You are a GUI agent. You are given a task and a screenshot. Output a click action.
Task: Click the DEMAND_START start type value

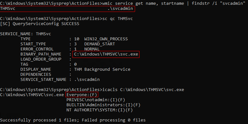(x=99, y=44)
